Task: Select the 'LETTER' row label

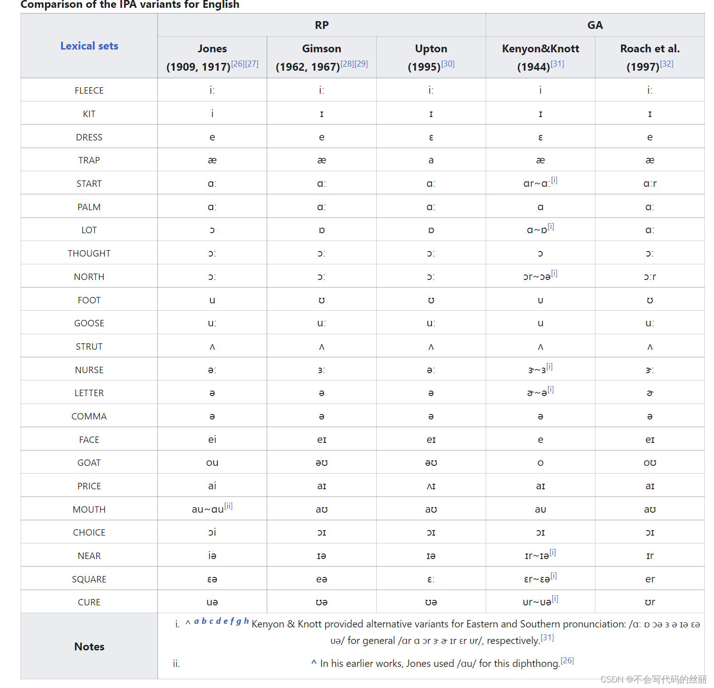Action: [89, 393]
